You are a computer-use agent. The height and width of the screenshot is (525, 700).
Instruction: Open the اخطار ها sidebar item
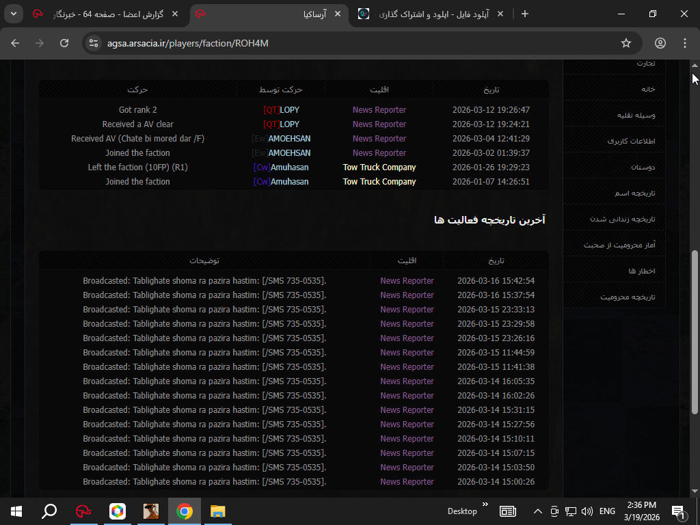(615, 271)
